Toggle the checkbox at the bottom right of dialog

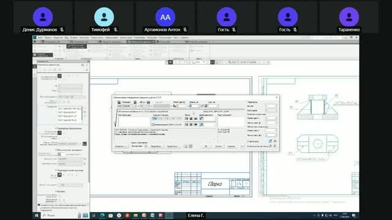click(249, 141)
